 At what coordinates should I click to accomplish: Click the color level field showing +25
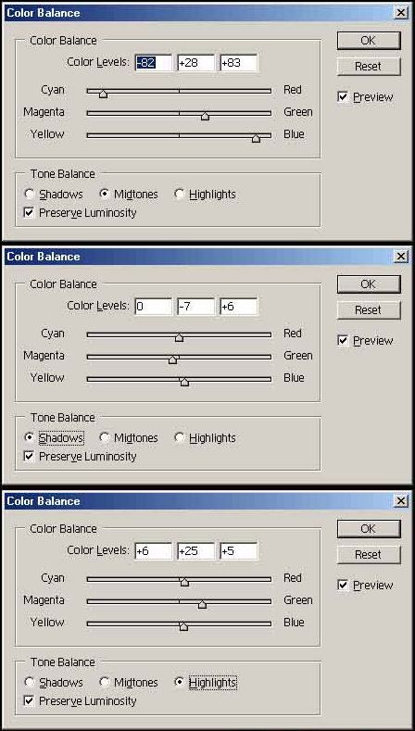pyautogui.click(x=195, y=551)
